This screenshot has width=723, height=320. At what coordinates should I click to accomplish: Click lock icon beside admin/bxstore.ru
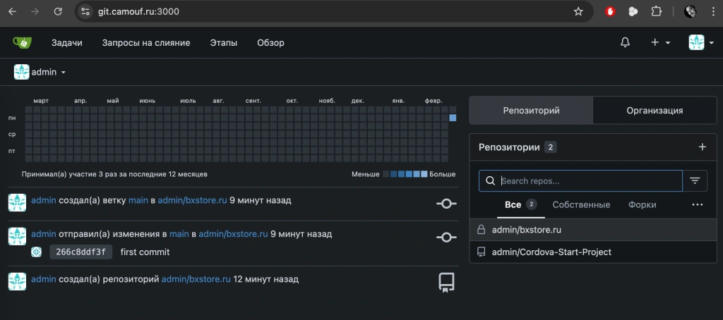(481, 229)
